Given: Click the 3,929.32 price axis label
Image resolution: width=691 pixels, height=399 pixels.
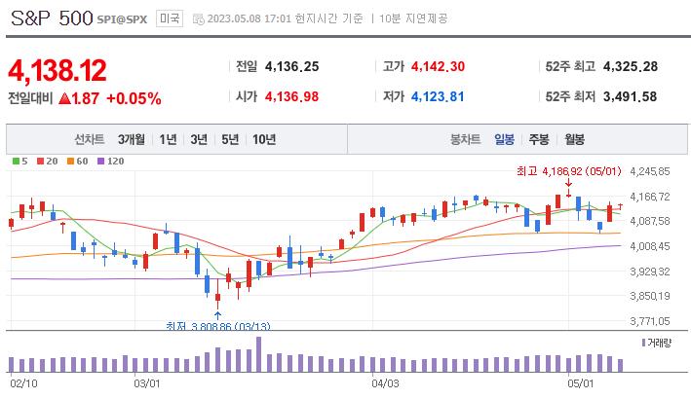Looking at the screenshot, I should click(650, 272).
